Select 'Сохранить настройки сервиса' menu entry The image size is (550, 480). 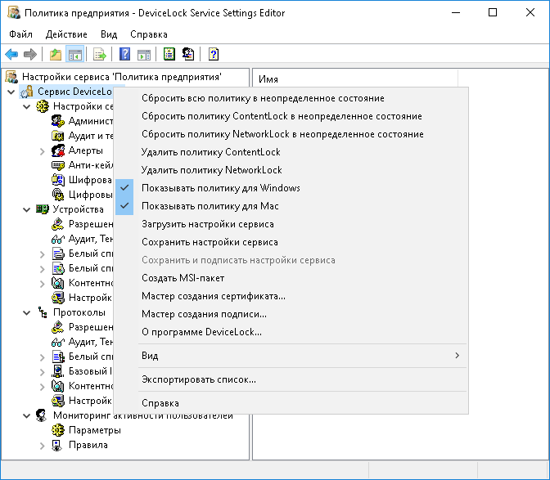(x=210, y=242)
